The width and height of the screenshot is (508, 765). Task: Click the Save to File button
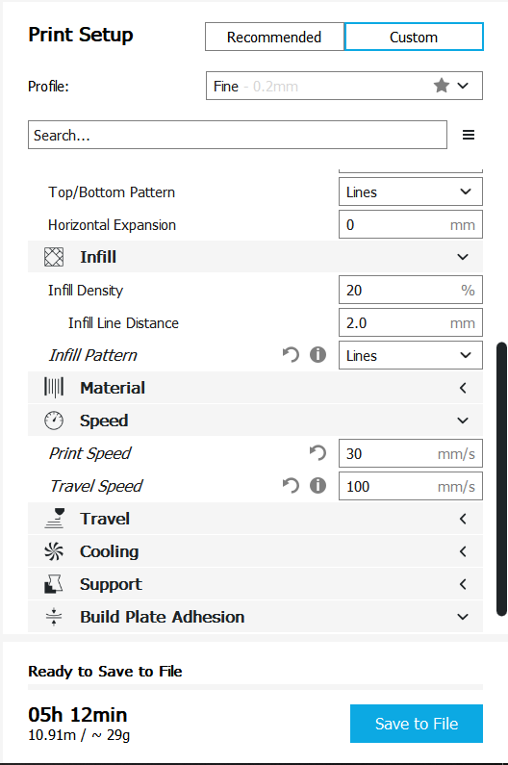click(417, 724)
